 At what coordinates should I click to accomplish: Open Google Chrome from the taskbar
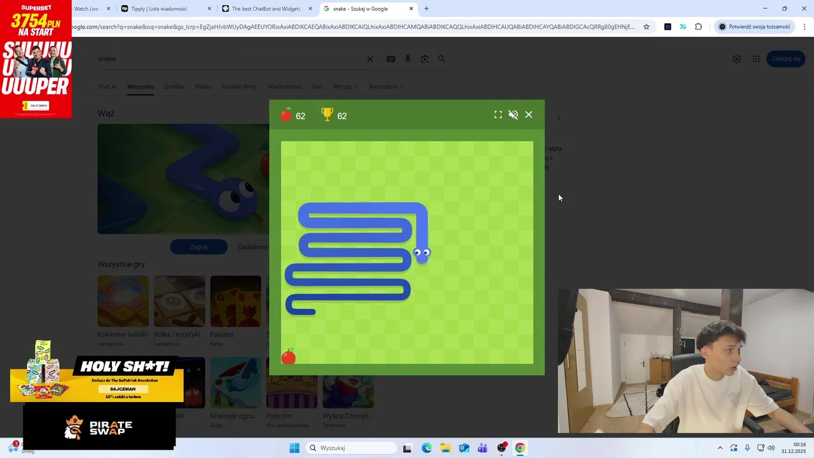tap(520, 448)
